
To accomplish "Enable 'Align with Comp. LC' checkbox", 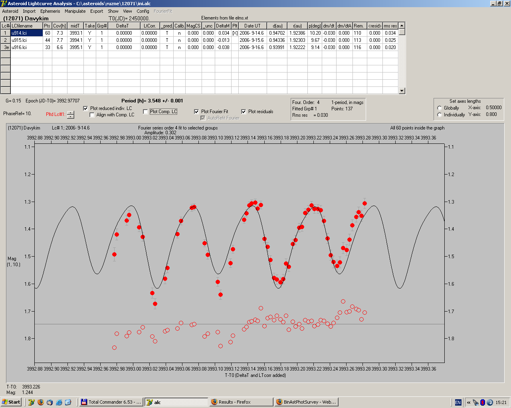I will point(92,115).
